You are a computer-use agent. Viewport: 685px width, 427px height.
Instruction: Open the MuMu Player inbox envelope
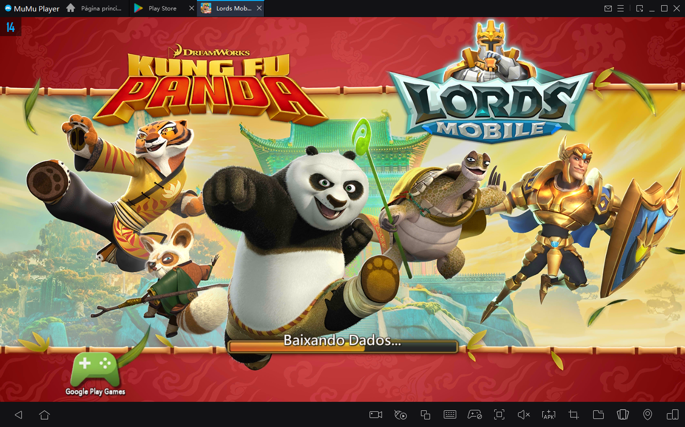608,8
